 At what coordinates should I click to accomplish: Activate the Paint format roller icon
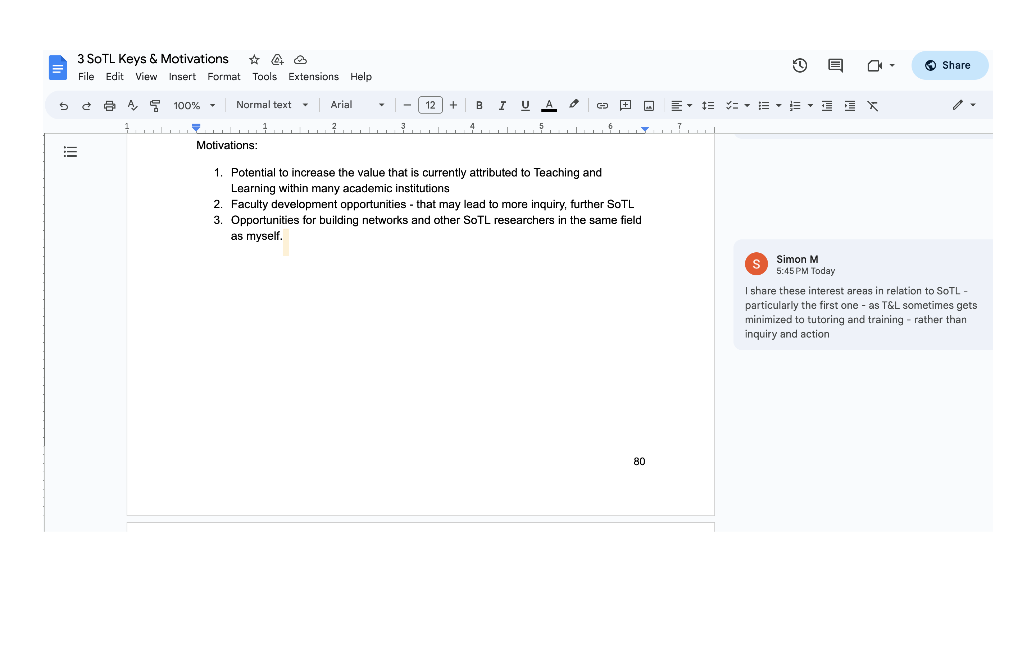pyautogui.click(x=155, y=106)
